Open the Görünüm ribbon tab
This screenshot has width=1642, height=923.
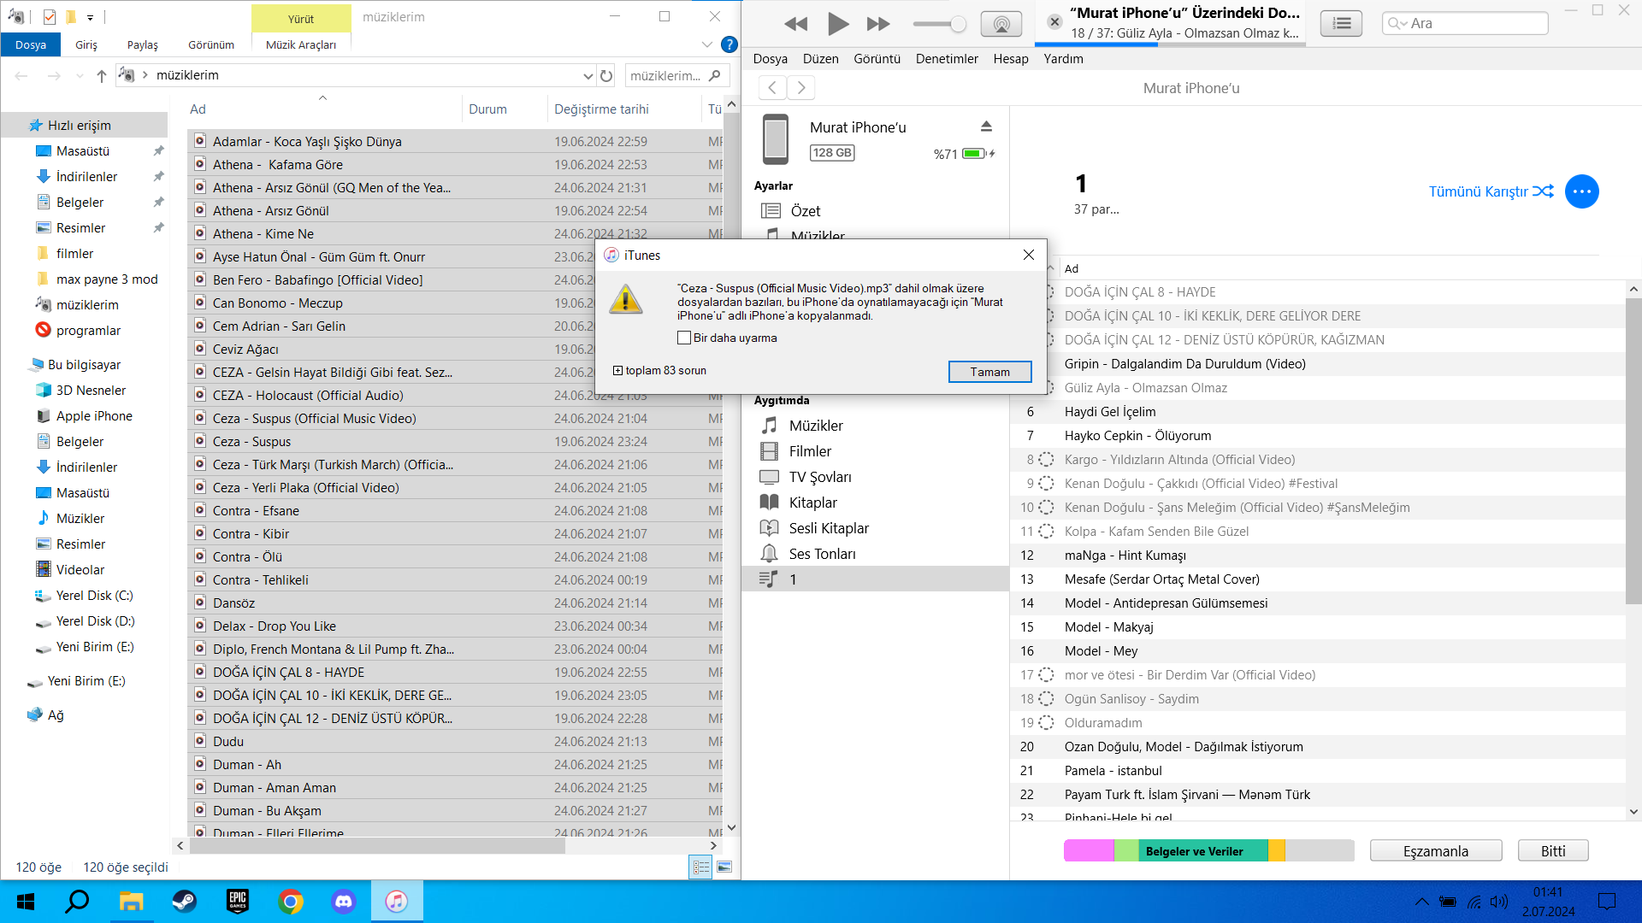point(210,44)
